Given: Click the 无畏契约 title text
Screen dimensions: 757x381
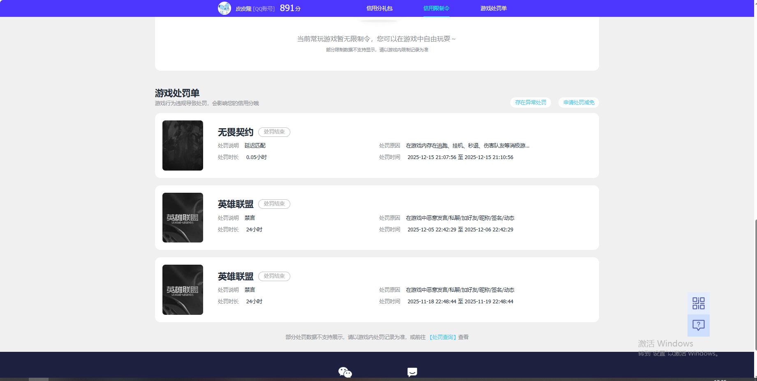Looking at the screenshot, I should click(236, 132).
